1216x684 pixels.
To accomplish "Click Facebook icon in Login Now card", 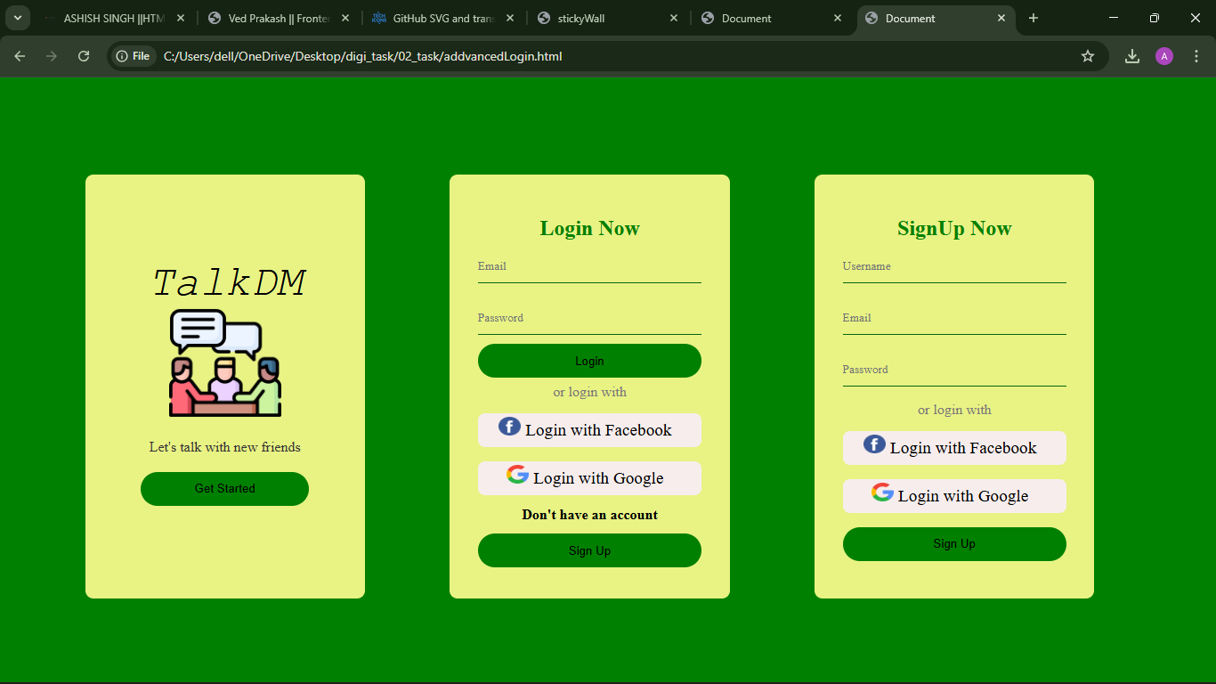I will [509, 427].
